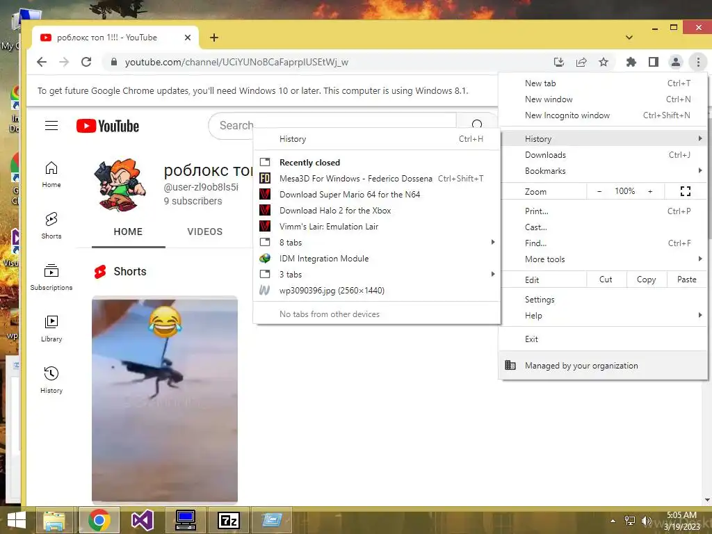The width and height of the screenshot is (712, 534).
Task: Open the Shorts video thumbnail
Action: pyautogui.click(x=164, y=399)
